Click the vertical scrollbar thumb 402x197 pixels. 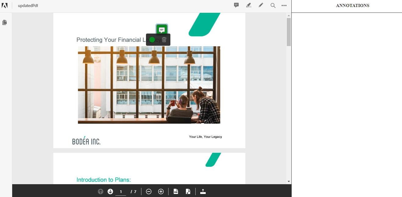289,32
